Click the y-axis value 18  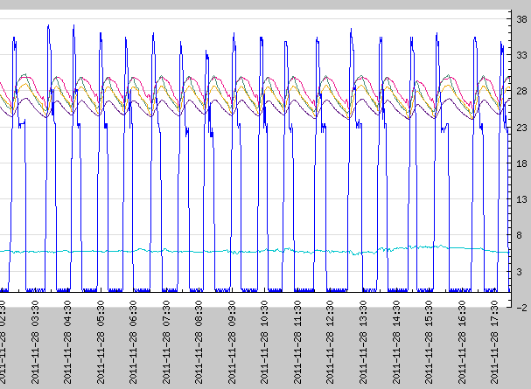point(521,163)
